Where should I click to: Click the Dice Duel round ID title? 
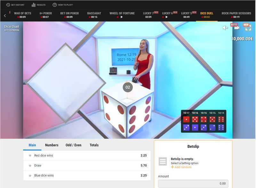[12, 28]
